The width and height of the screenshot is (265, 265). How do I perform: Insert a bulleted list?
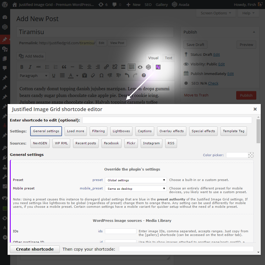[47, 67]
